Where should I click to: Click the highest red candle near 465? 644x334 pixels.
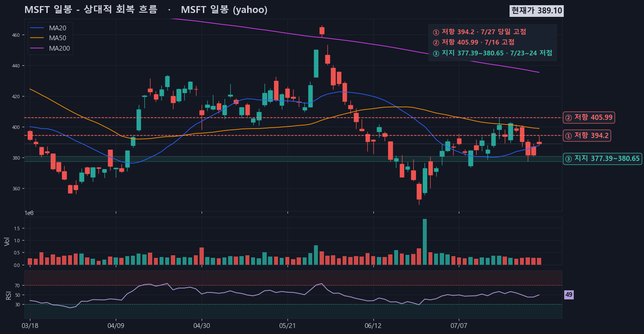[322, 30]
